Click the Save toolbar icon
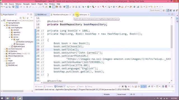This screenshot has height=100, width=179. tap(7, 7)
